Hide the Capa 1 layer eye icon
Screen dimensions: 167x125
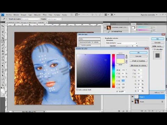coord(133,97)
